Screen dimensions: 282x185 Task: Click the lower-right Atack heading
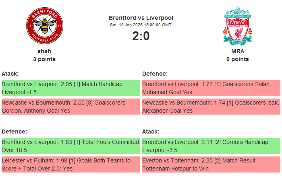pos(151,132)
